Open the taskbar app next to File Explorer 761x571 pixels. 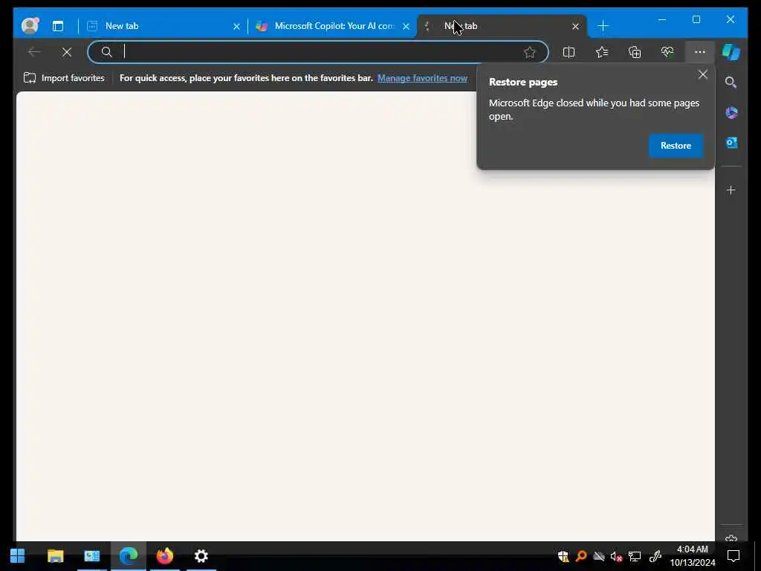(91, 555)
